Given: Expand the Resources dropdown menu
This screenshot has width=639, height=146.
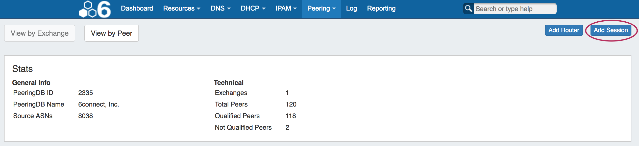Looking at the screenshot, I should tap(182, 9).
